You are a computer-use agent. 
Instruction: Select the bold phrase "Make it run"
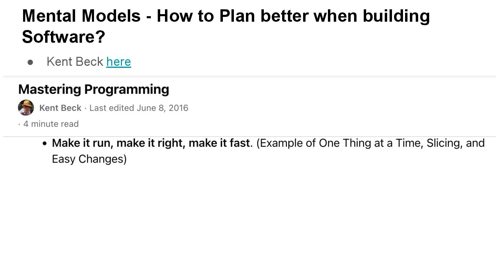tap(82, 143)
